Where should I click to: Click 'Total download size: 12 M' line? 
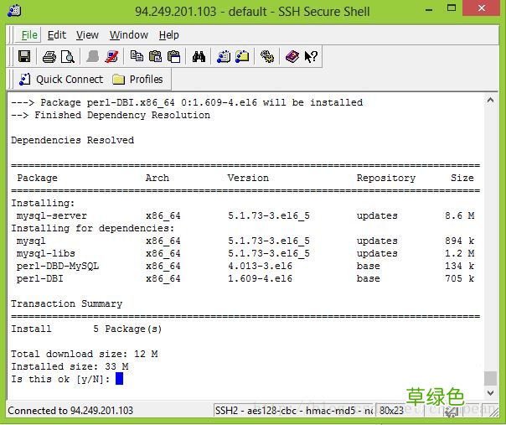pos(85,354)
